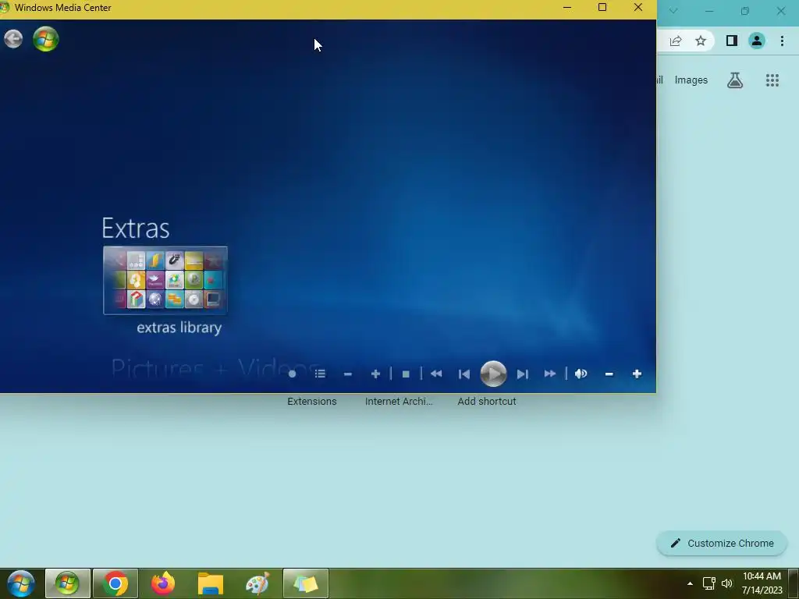Minimize the Windows Media Center window
Viewport: 799px width, 599px height.
pos(567,8)
